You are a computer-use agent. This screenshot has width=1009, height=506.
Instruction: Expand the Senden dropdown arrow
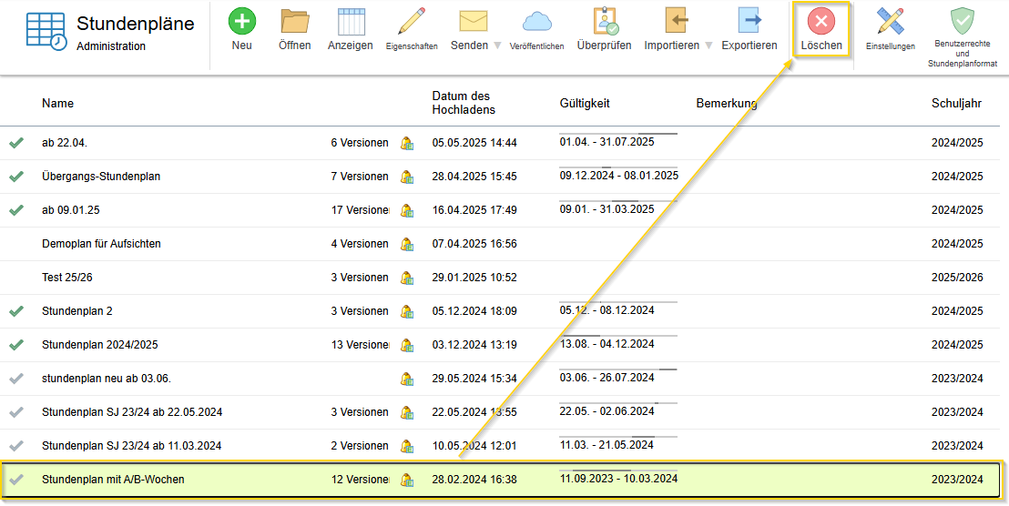[x=497, y=46]
